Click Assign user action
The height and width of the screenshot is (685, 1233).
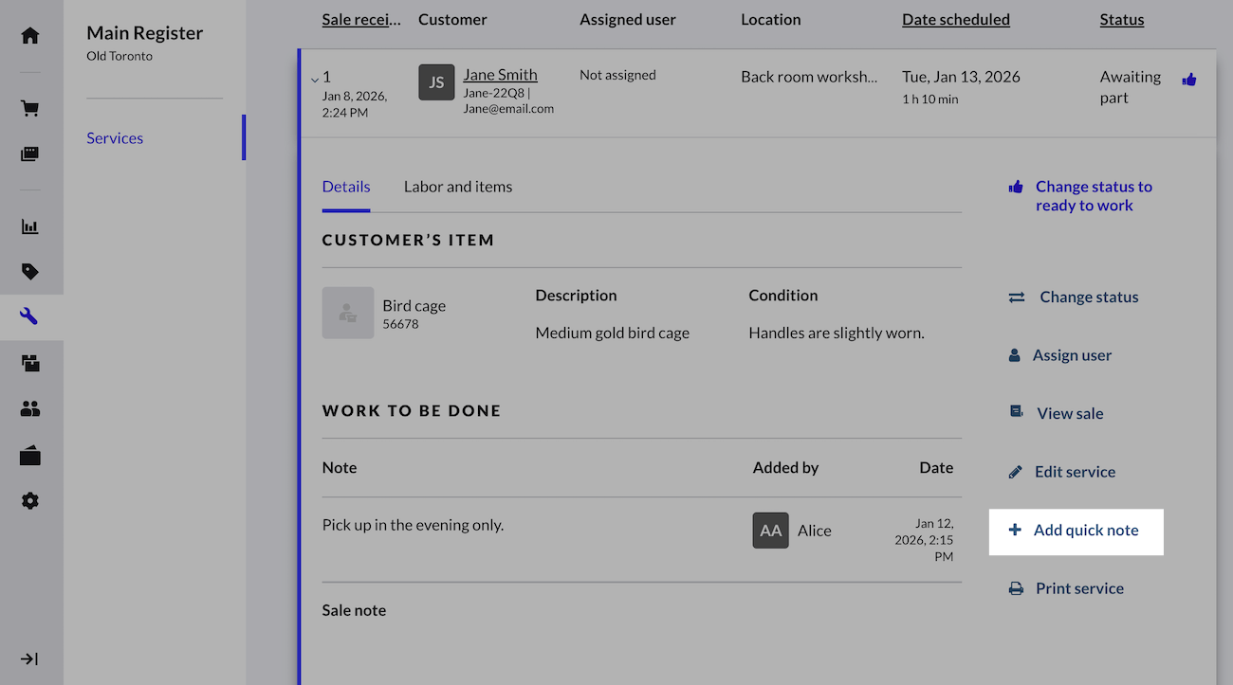[1071, 355]
